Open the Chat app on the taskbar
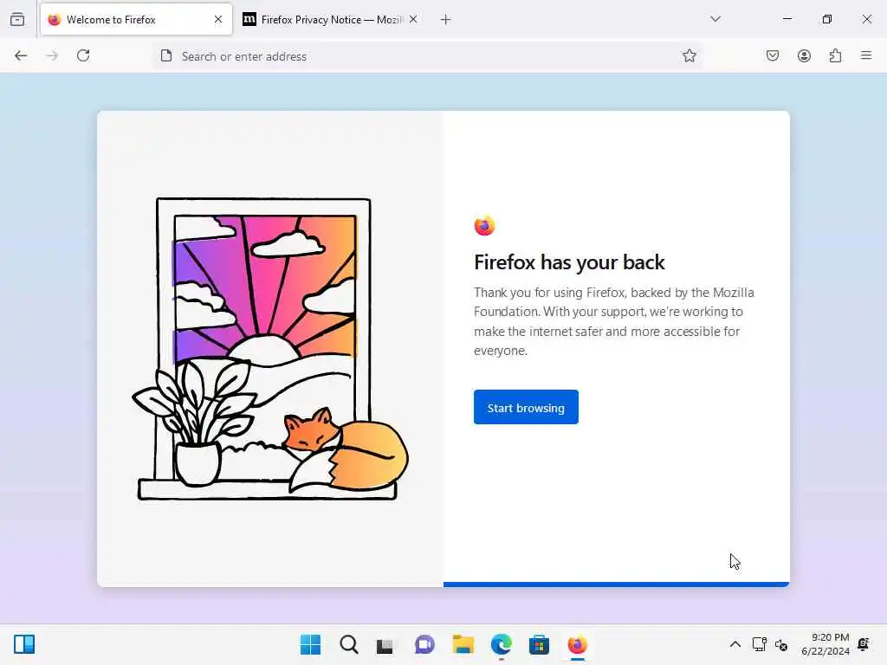887x665 pixels. (424, 644)
